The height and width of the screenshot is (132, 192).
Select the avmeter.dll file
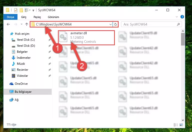coord(86,37)
